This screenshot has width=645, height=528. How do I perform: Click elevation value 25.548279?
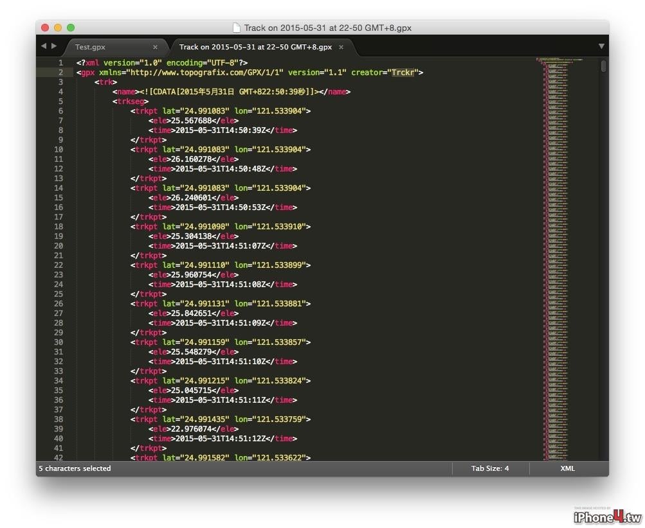pos(191,352)
